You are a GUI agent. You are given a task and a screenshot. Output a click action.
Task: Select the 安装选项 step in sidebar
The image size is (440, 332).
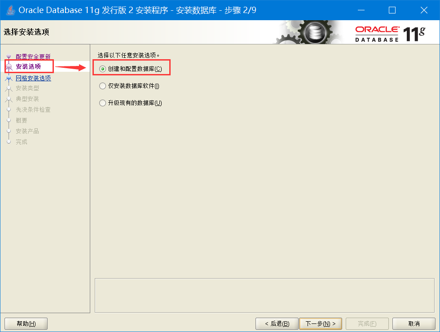tap(28, 66)
